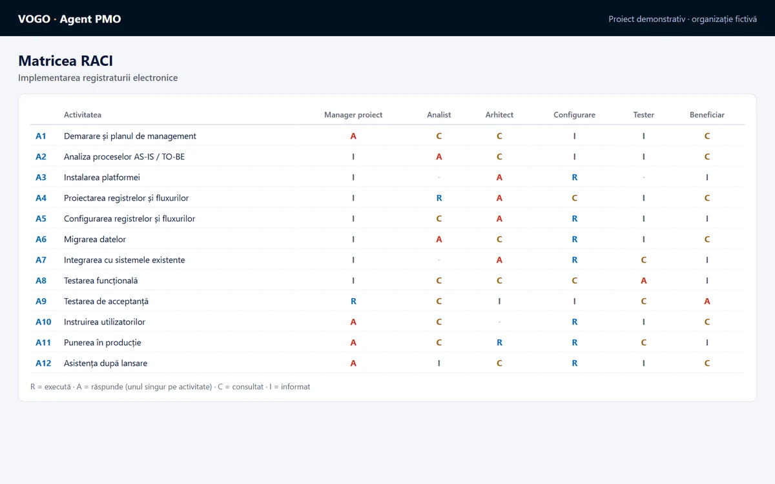Click the 'Testarea funcțională' activity
The height and width of the screenshot is (484, 775).
pos(101,281)
